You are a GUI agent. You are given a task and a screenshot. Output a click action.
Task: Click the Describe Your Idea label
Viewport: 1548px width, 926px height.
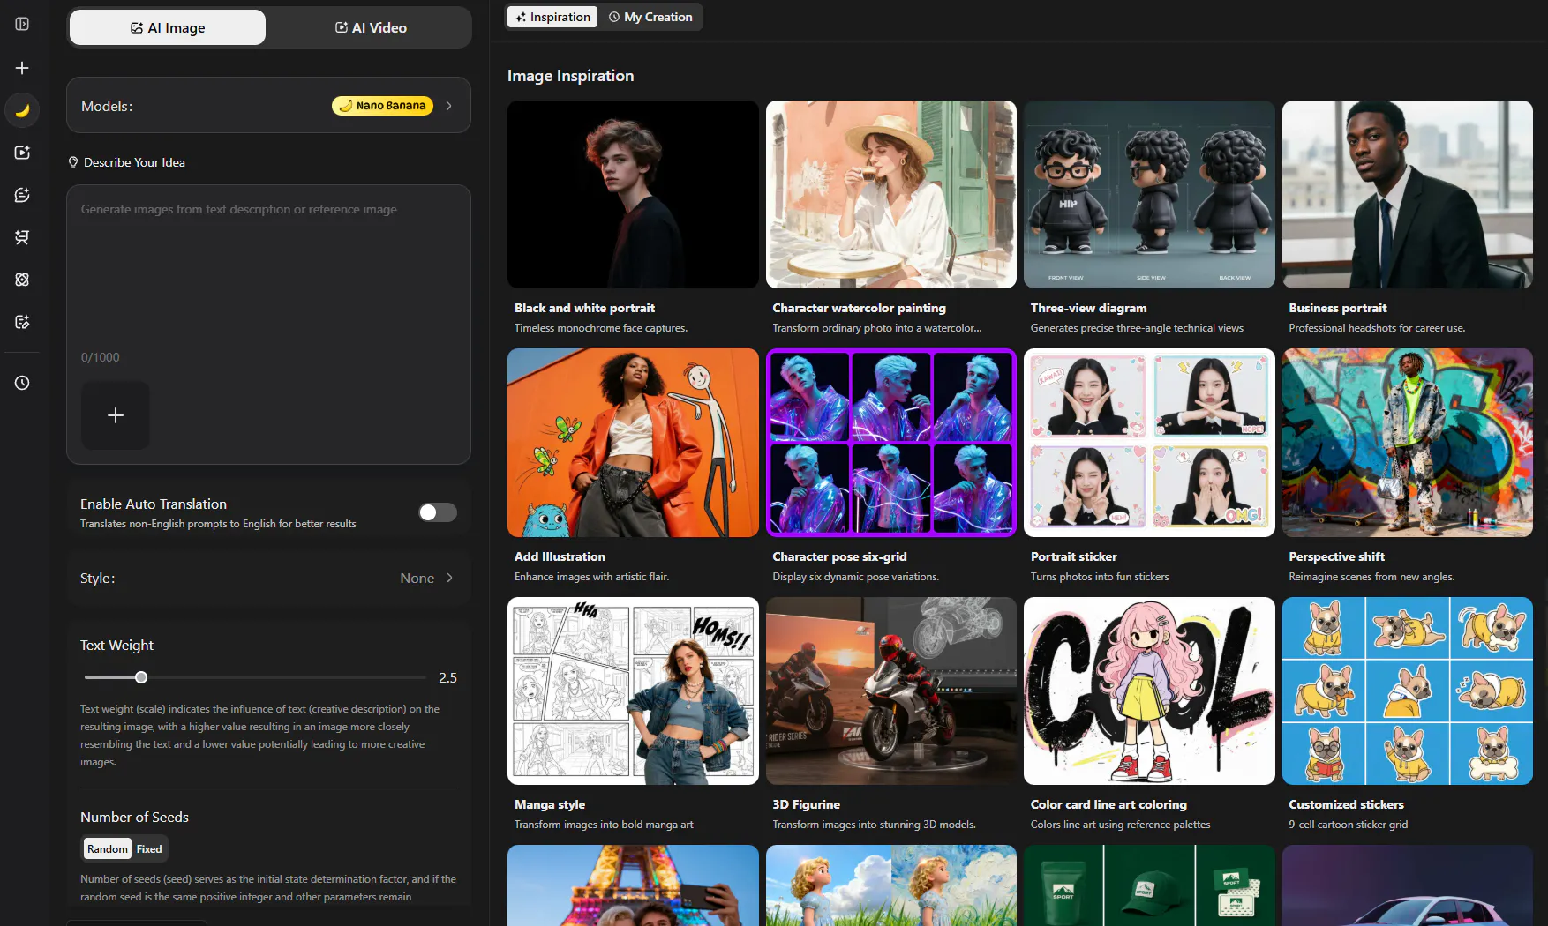click(134, 162)
